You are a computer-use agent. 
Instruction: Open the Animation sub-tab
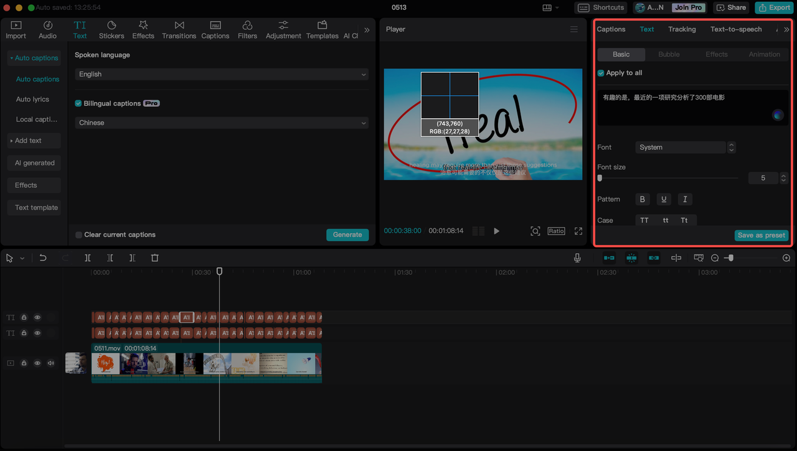click(764, 54)
